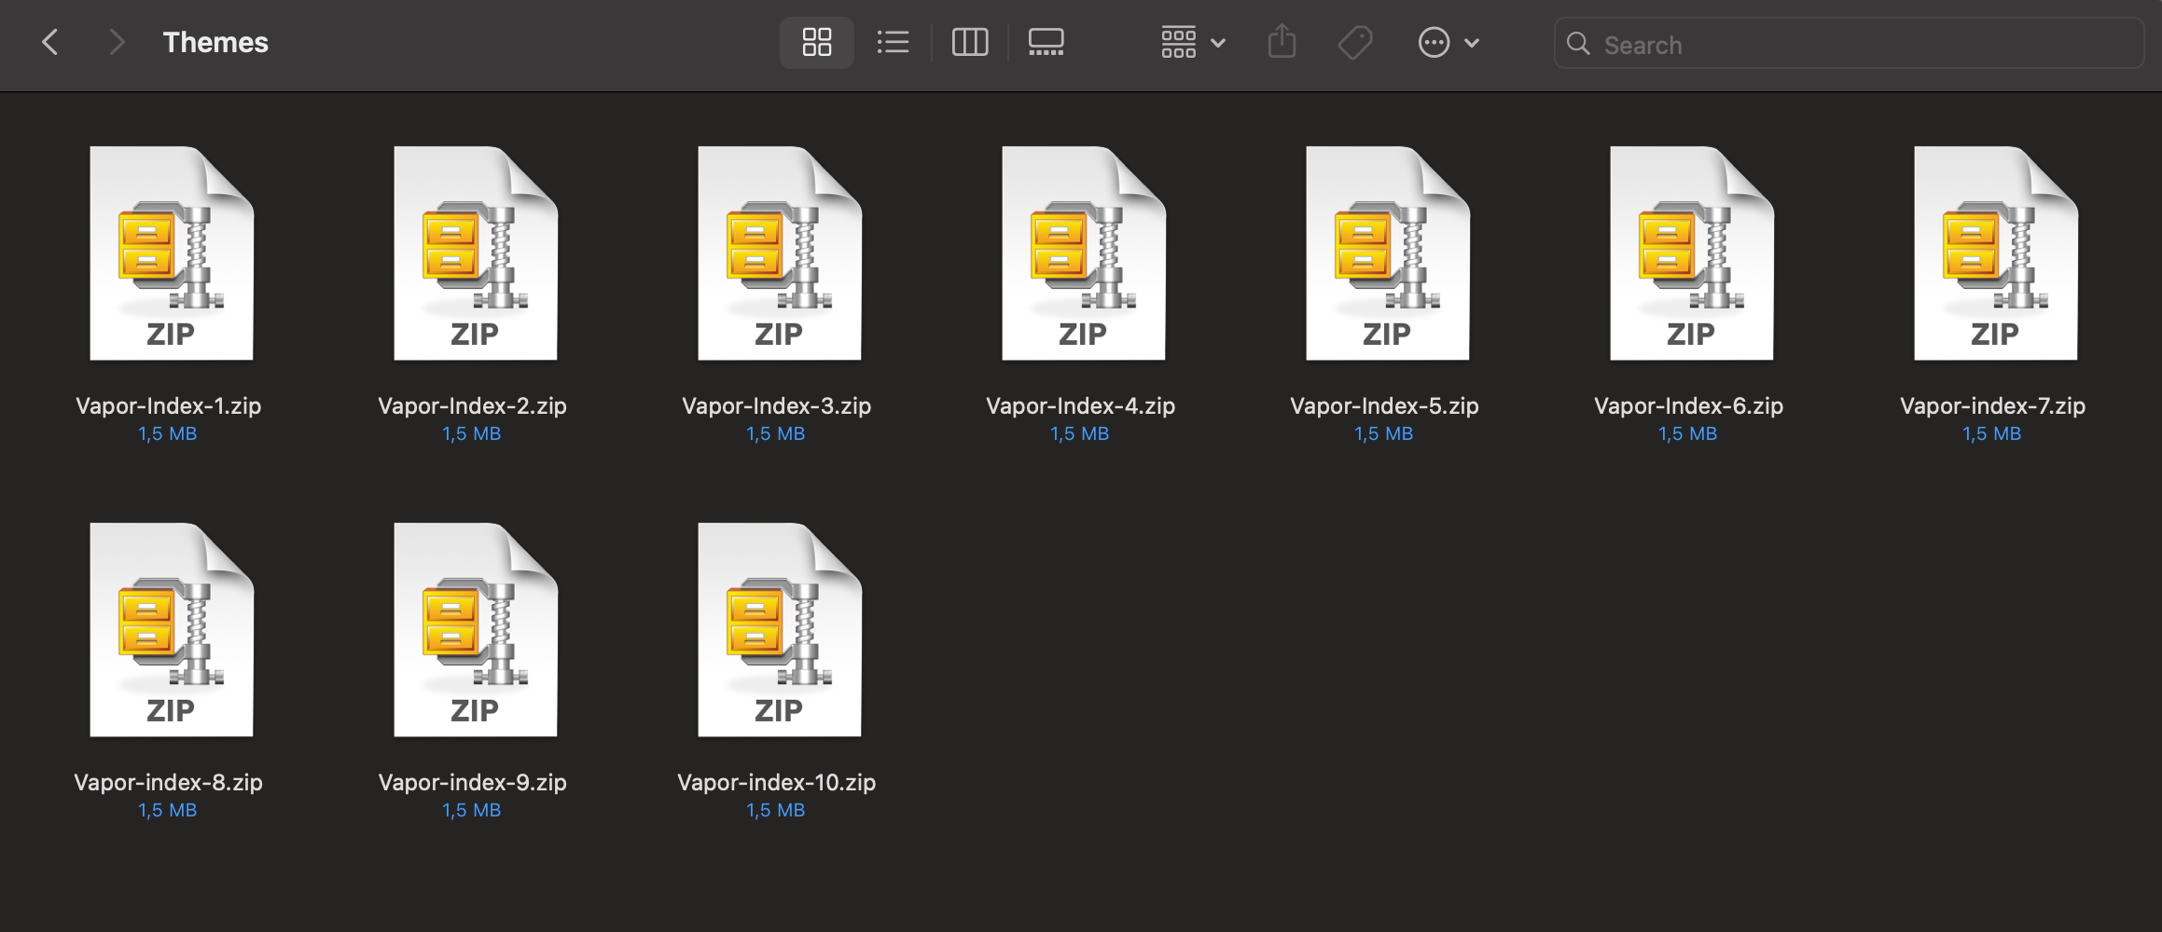The height and width of the screenshot is (932, 2162).
Task: Click the 1,5 MB size under Vapor-Index-4.zip
Action: tap(1080, 434)
